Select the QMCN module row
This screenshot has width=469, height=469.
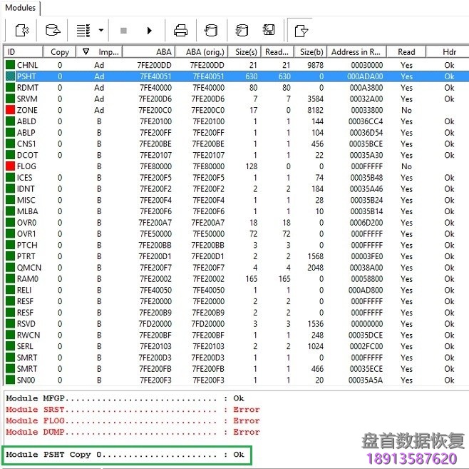click(237, 268)
